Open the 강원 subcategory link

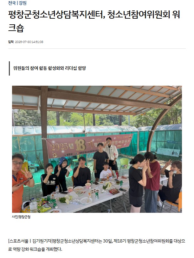click(x=23, y=3)
